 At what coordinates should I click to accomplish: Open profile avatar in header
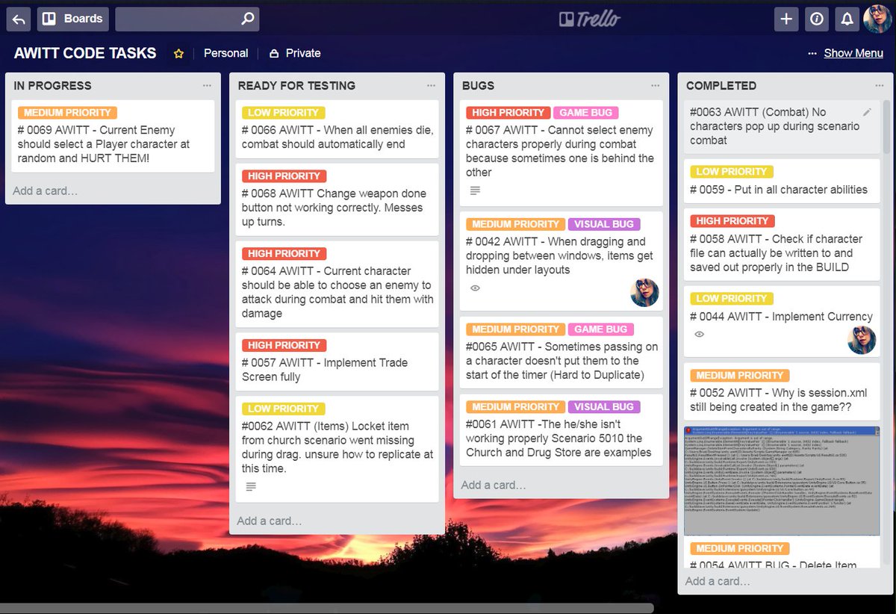point(877,19)
